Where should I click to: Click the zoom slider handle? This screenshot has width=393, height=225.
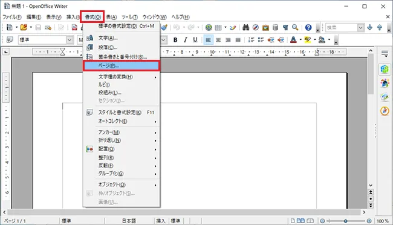[346, 221]
